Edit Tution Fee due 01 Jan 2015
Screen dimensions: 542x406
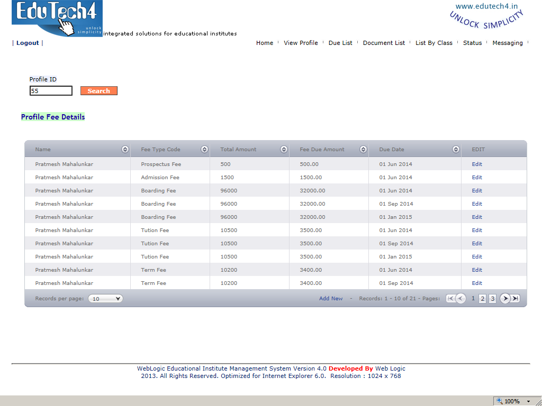[x=477, y=256]
